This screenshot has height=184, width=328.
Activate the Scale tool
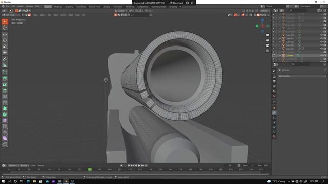(x=5, y=47)
